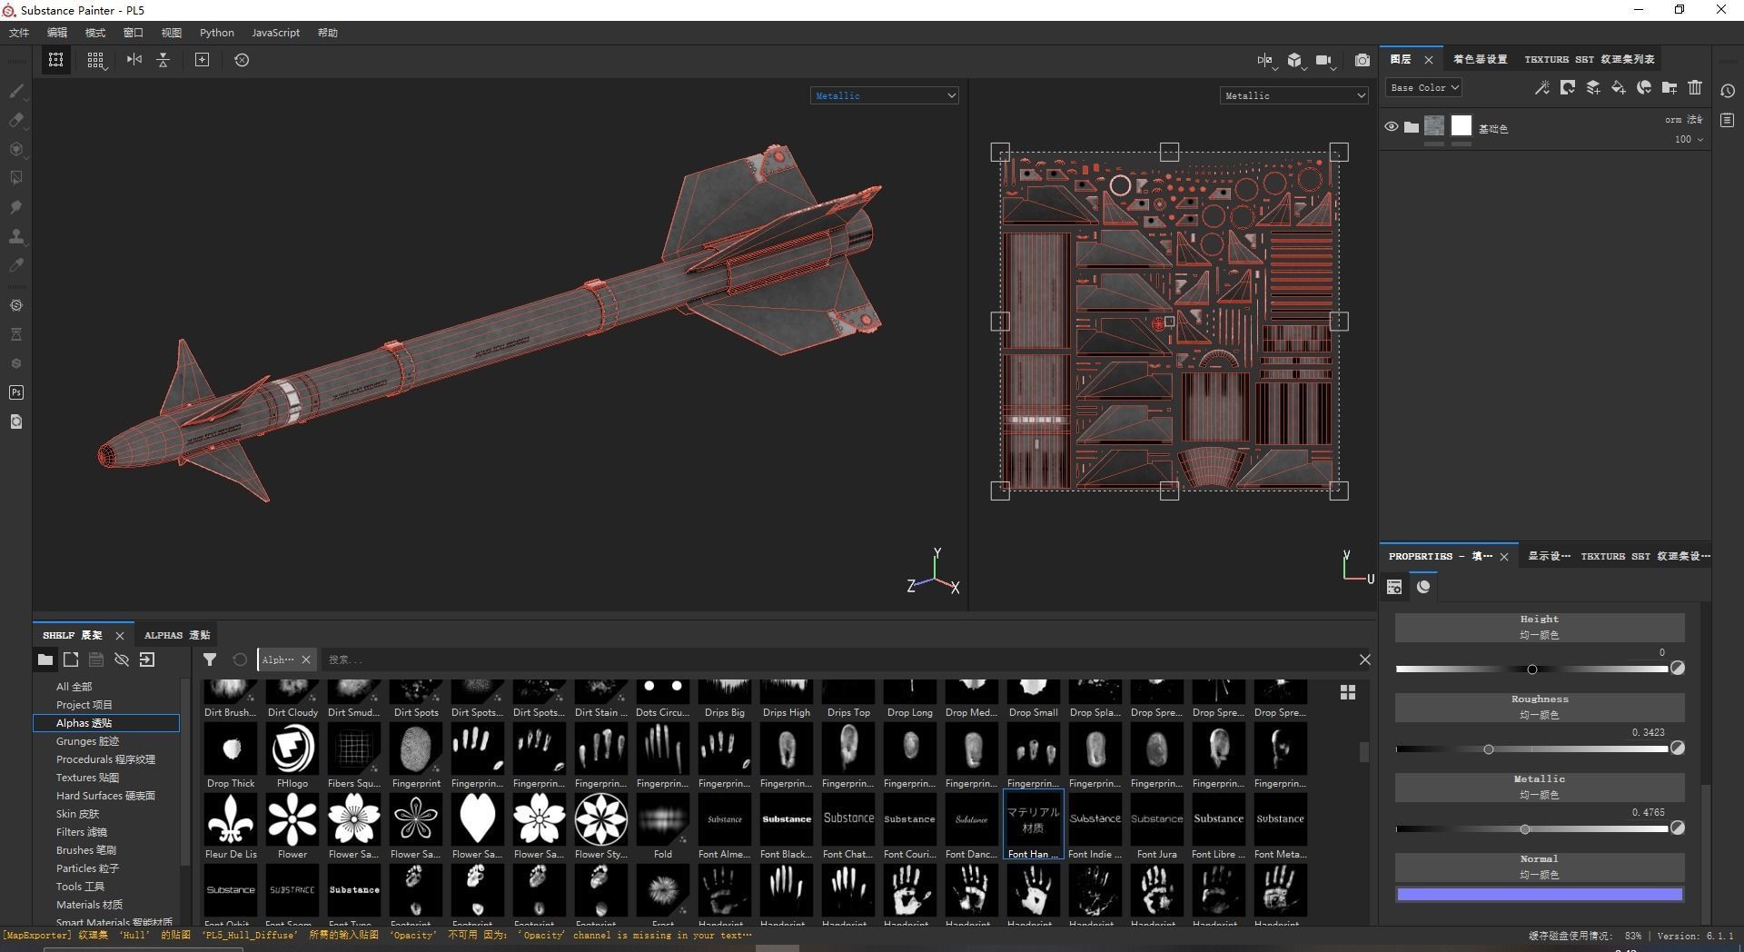The image size is (1744, 952).
Task: Select the material properties sphere tab icon
Action: (1423, 587)
